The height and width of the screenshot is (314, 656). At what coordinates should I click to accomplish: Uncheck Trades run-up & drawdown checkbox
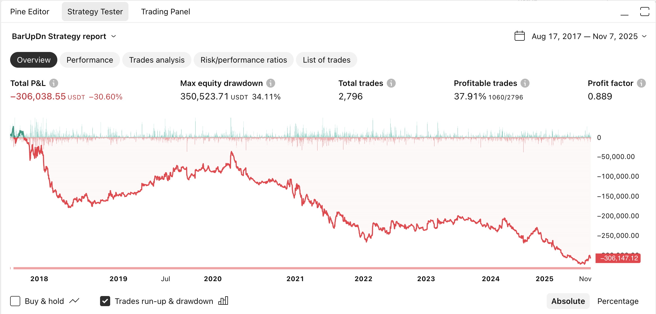tap(105, 301)
